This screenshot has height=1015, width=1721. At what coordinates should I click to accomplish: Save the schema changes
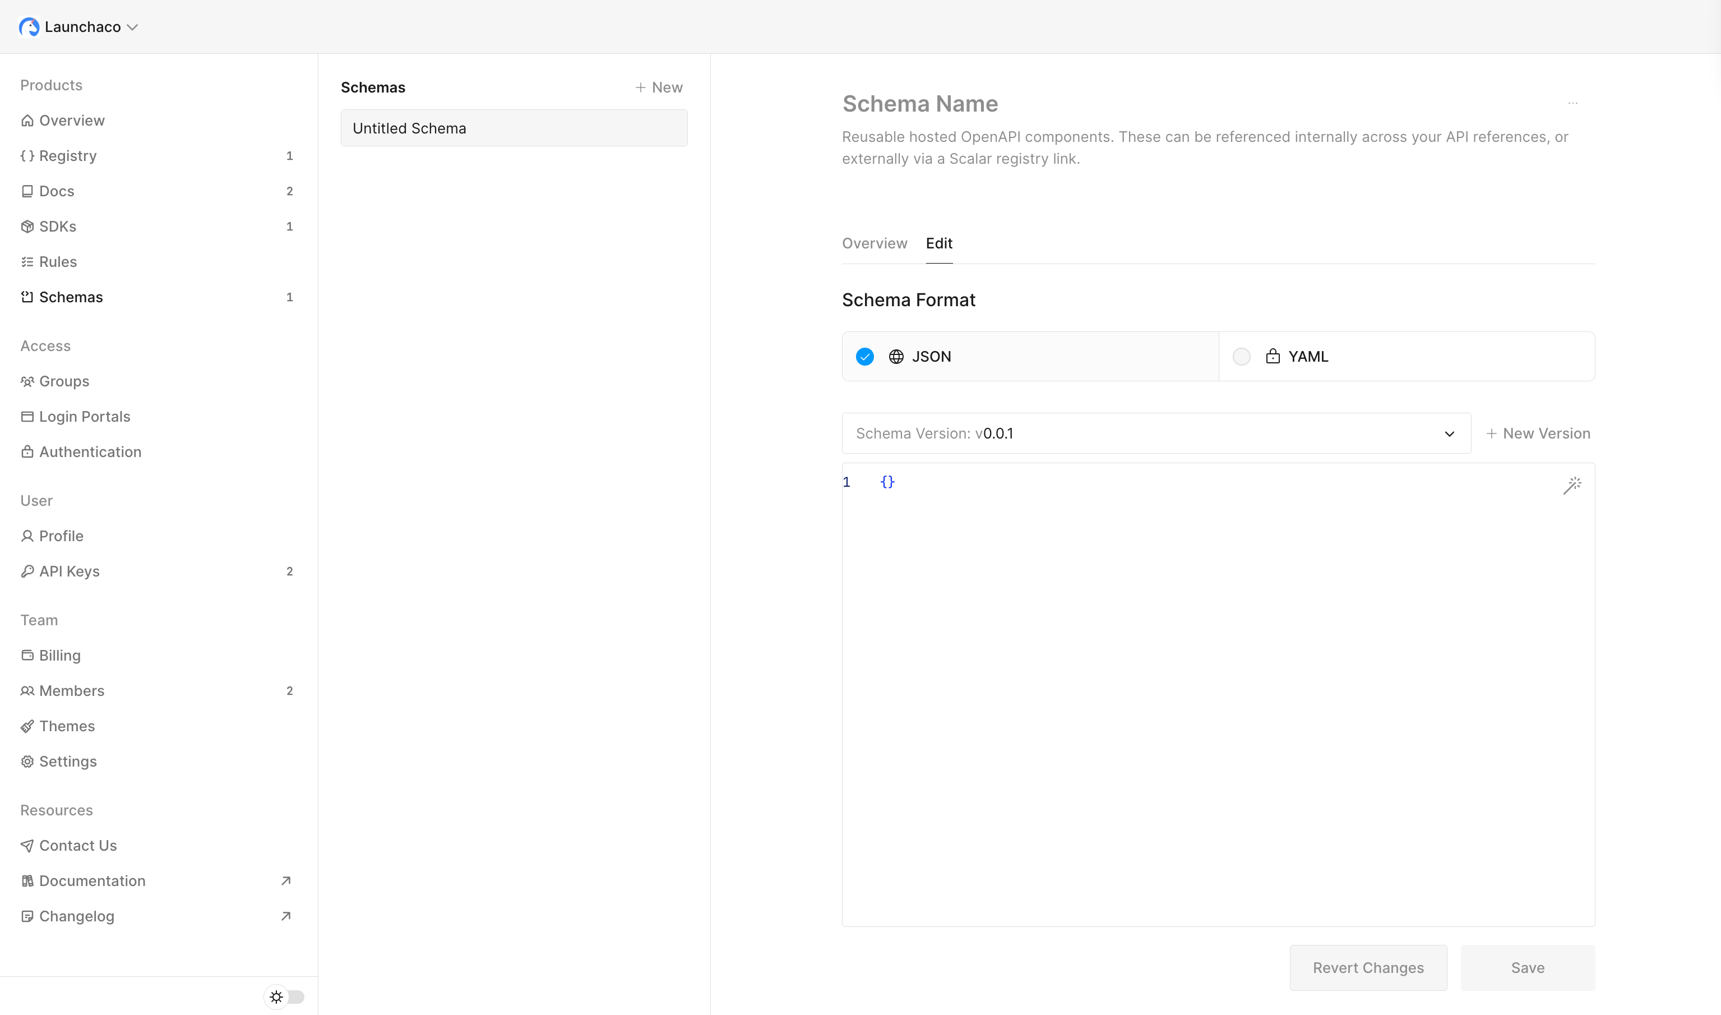point(1528,967)
